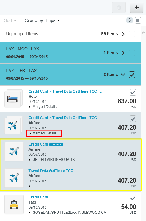
Task: Click the taxi expense icon
Action: 14,204
